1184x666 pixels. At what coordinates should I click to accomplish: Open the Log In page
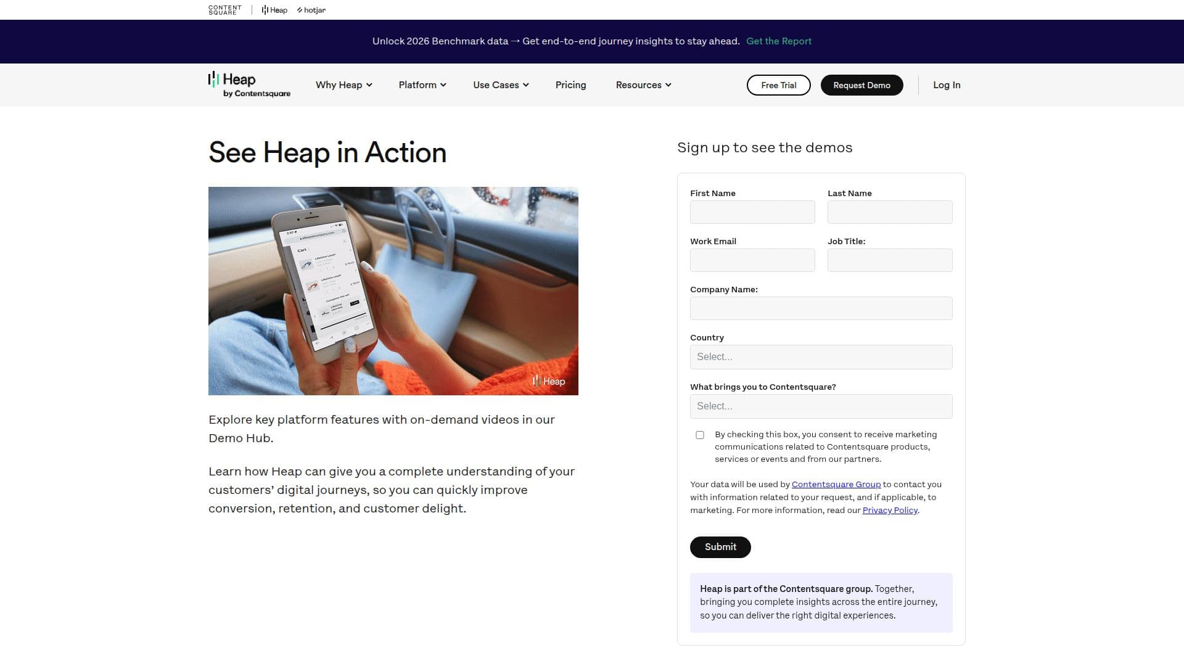click(946, 85)
